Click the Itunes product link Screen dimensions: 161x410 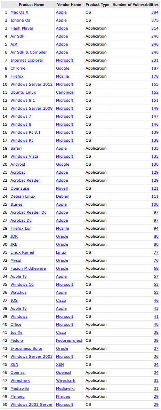tap(16, 204)
